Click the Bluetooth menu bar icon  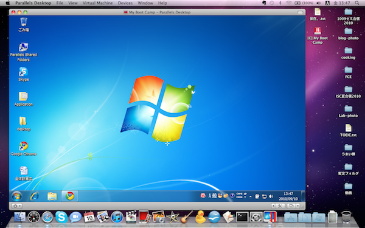click(x=280, y=3)
